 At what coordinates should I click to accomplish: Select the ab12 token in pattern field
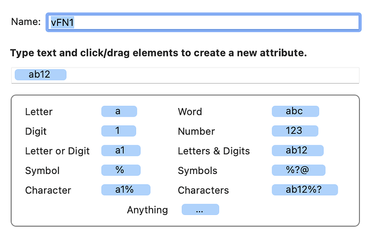(41, 74)
